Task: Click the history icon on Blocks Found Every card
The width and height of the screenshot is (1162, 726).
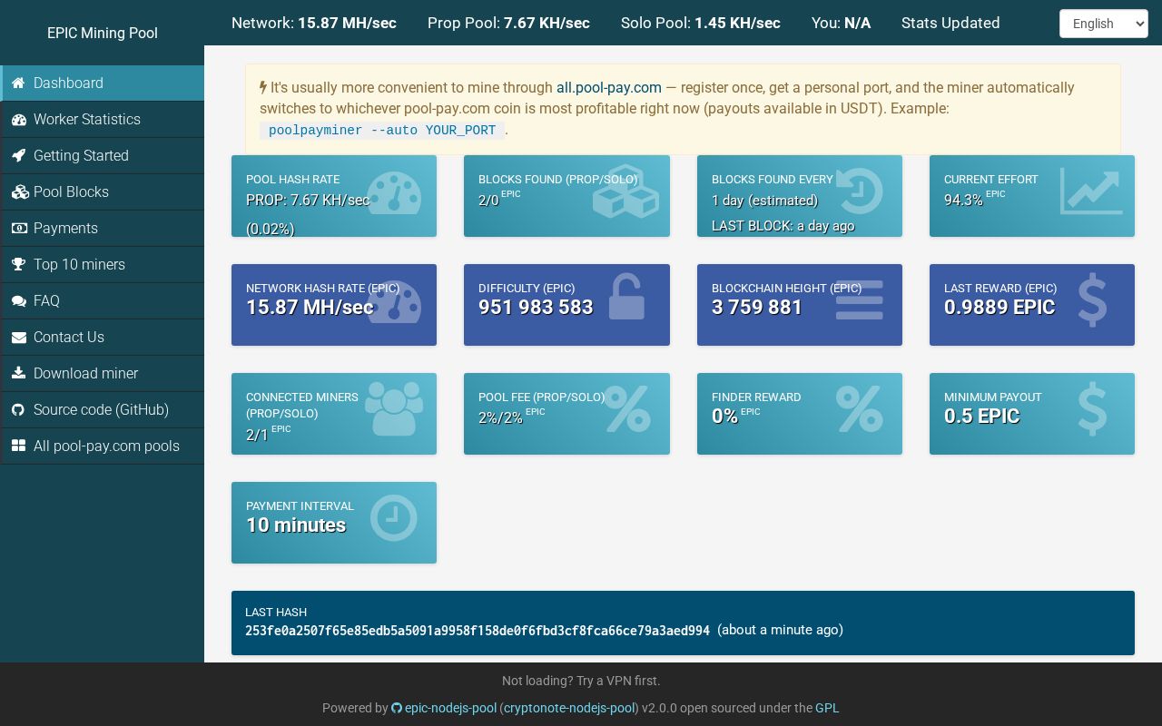Action: pos(859,191)
